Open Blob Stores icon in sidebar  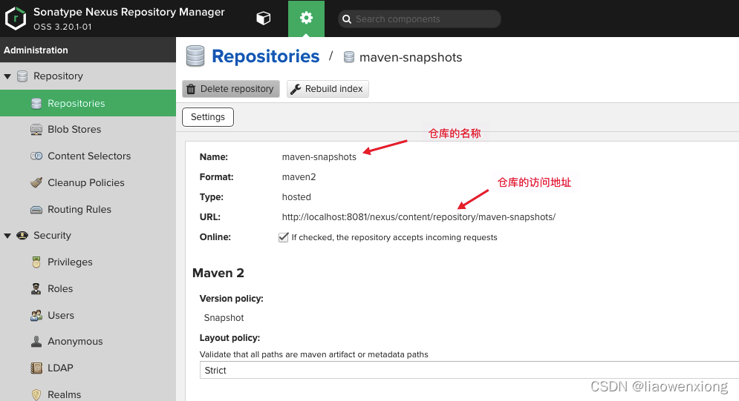click(x=36, y=130)
